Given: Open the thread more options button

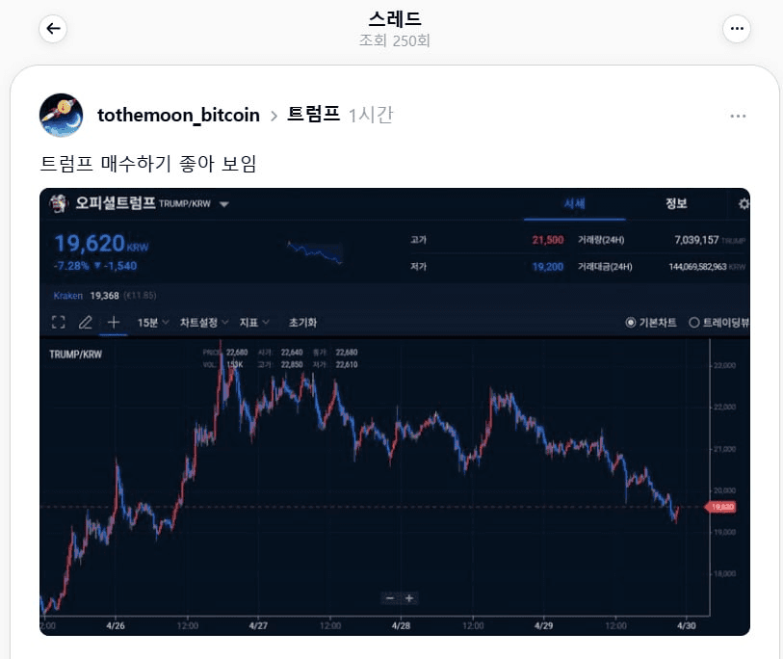Looking at the screenshot, I should tap(737, 29).
